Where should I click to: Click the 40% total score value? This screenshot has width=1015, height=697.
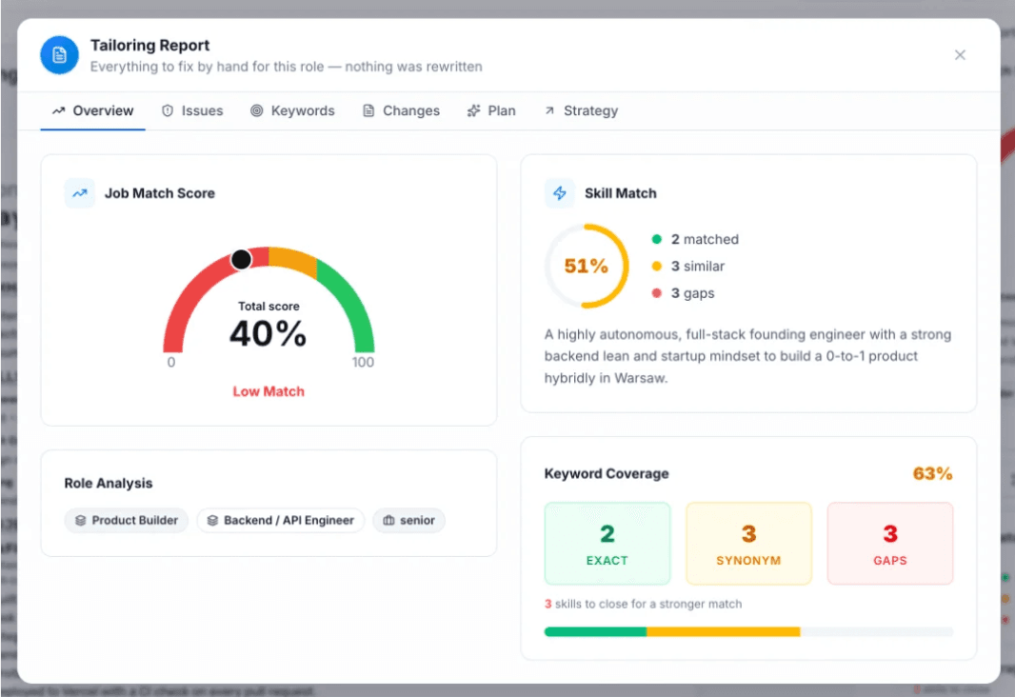(x=268, y=334)
